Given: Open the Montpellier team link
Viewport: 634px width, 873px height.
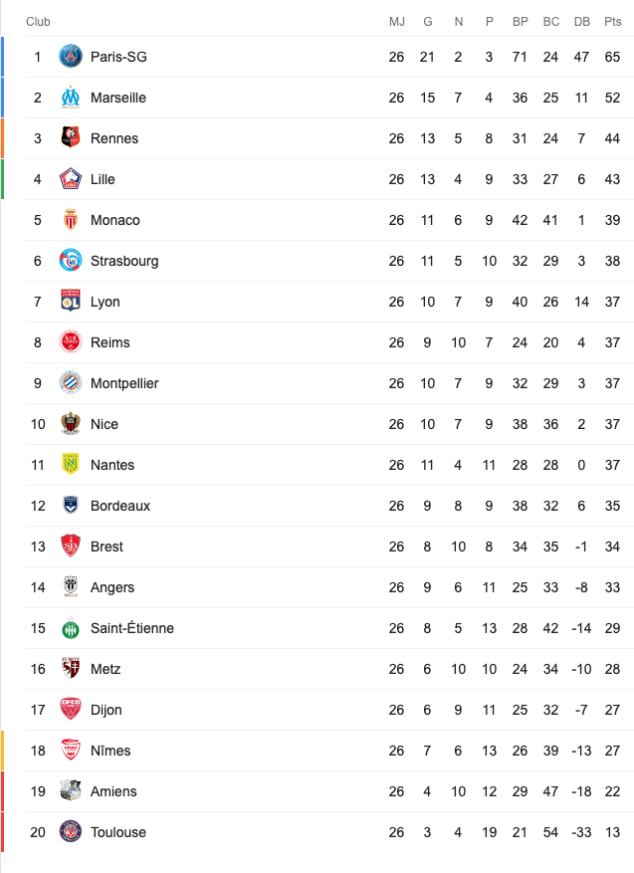Looking at the screenshot, I should coord(124,383).
